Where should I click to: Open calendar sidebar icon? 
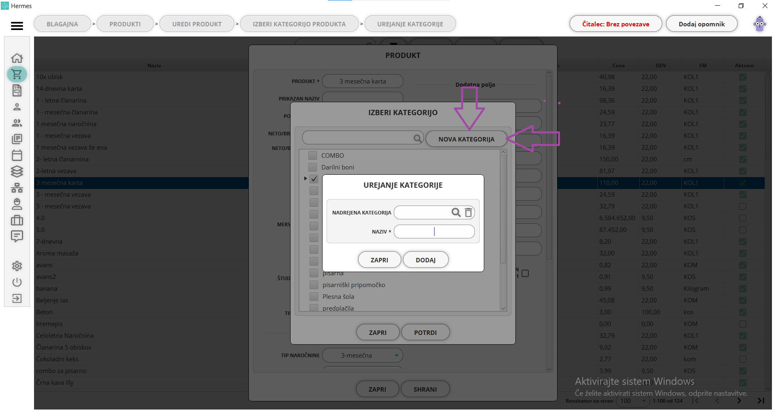tap(17, 155)
